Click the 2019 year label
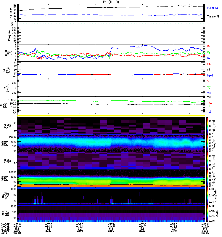The image size is (222, 237). point(4,233)
